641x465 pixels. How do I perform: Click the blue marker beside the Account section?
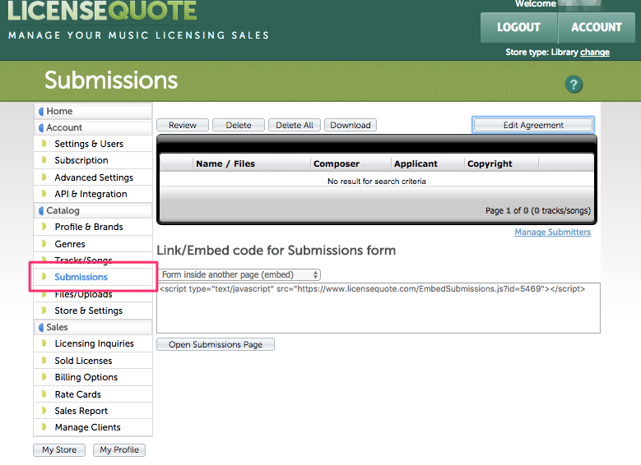(x=41, y=127)
